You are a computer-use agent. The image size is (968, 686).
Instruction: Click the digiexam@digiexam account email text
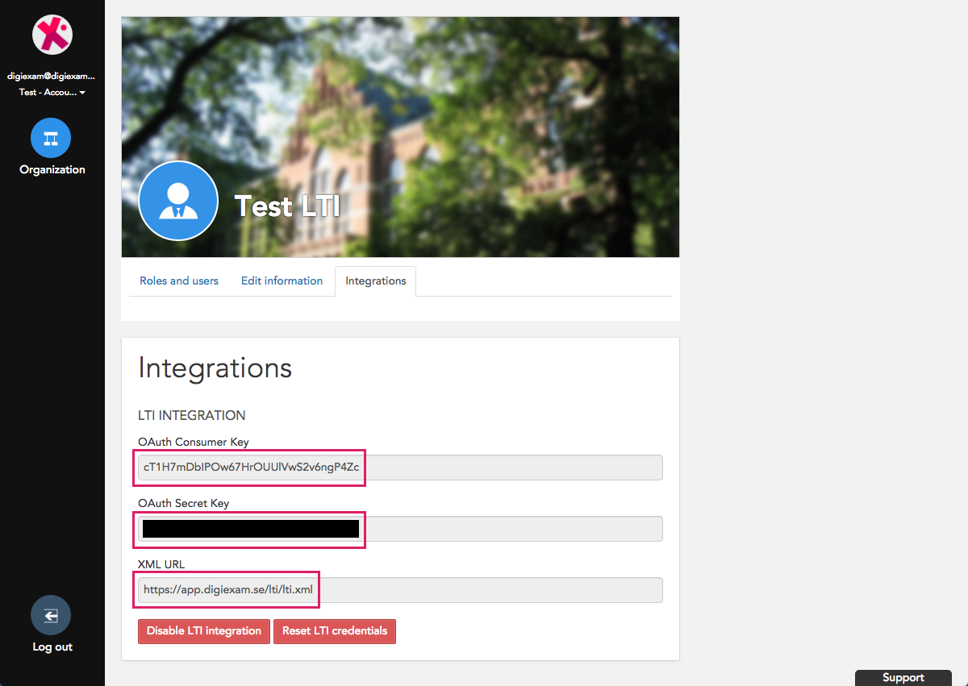(x=52, y=77)
